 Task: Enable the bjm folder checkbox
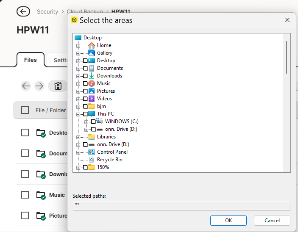tap(85, 106)
